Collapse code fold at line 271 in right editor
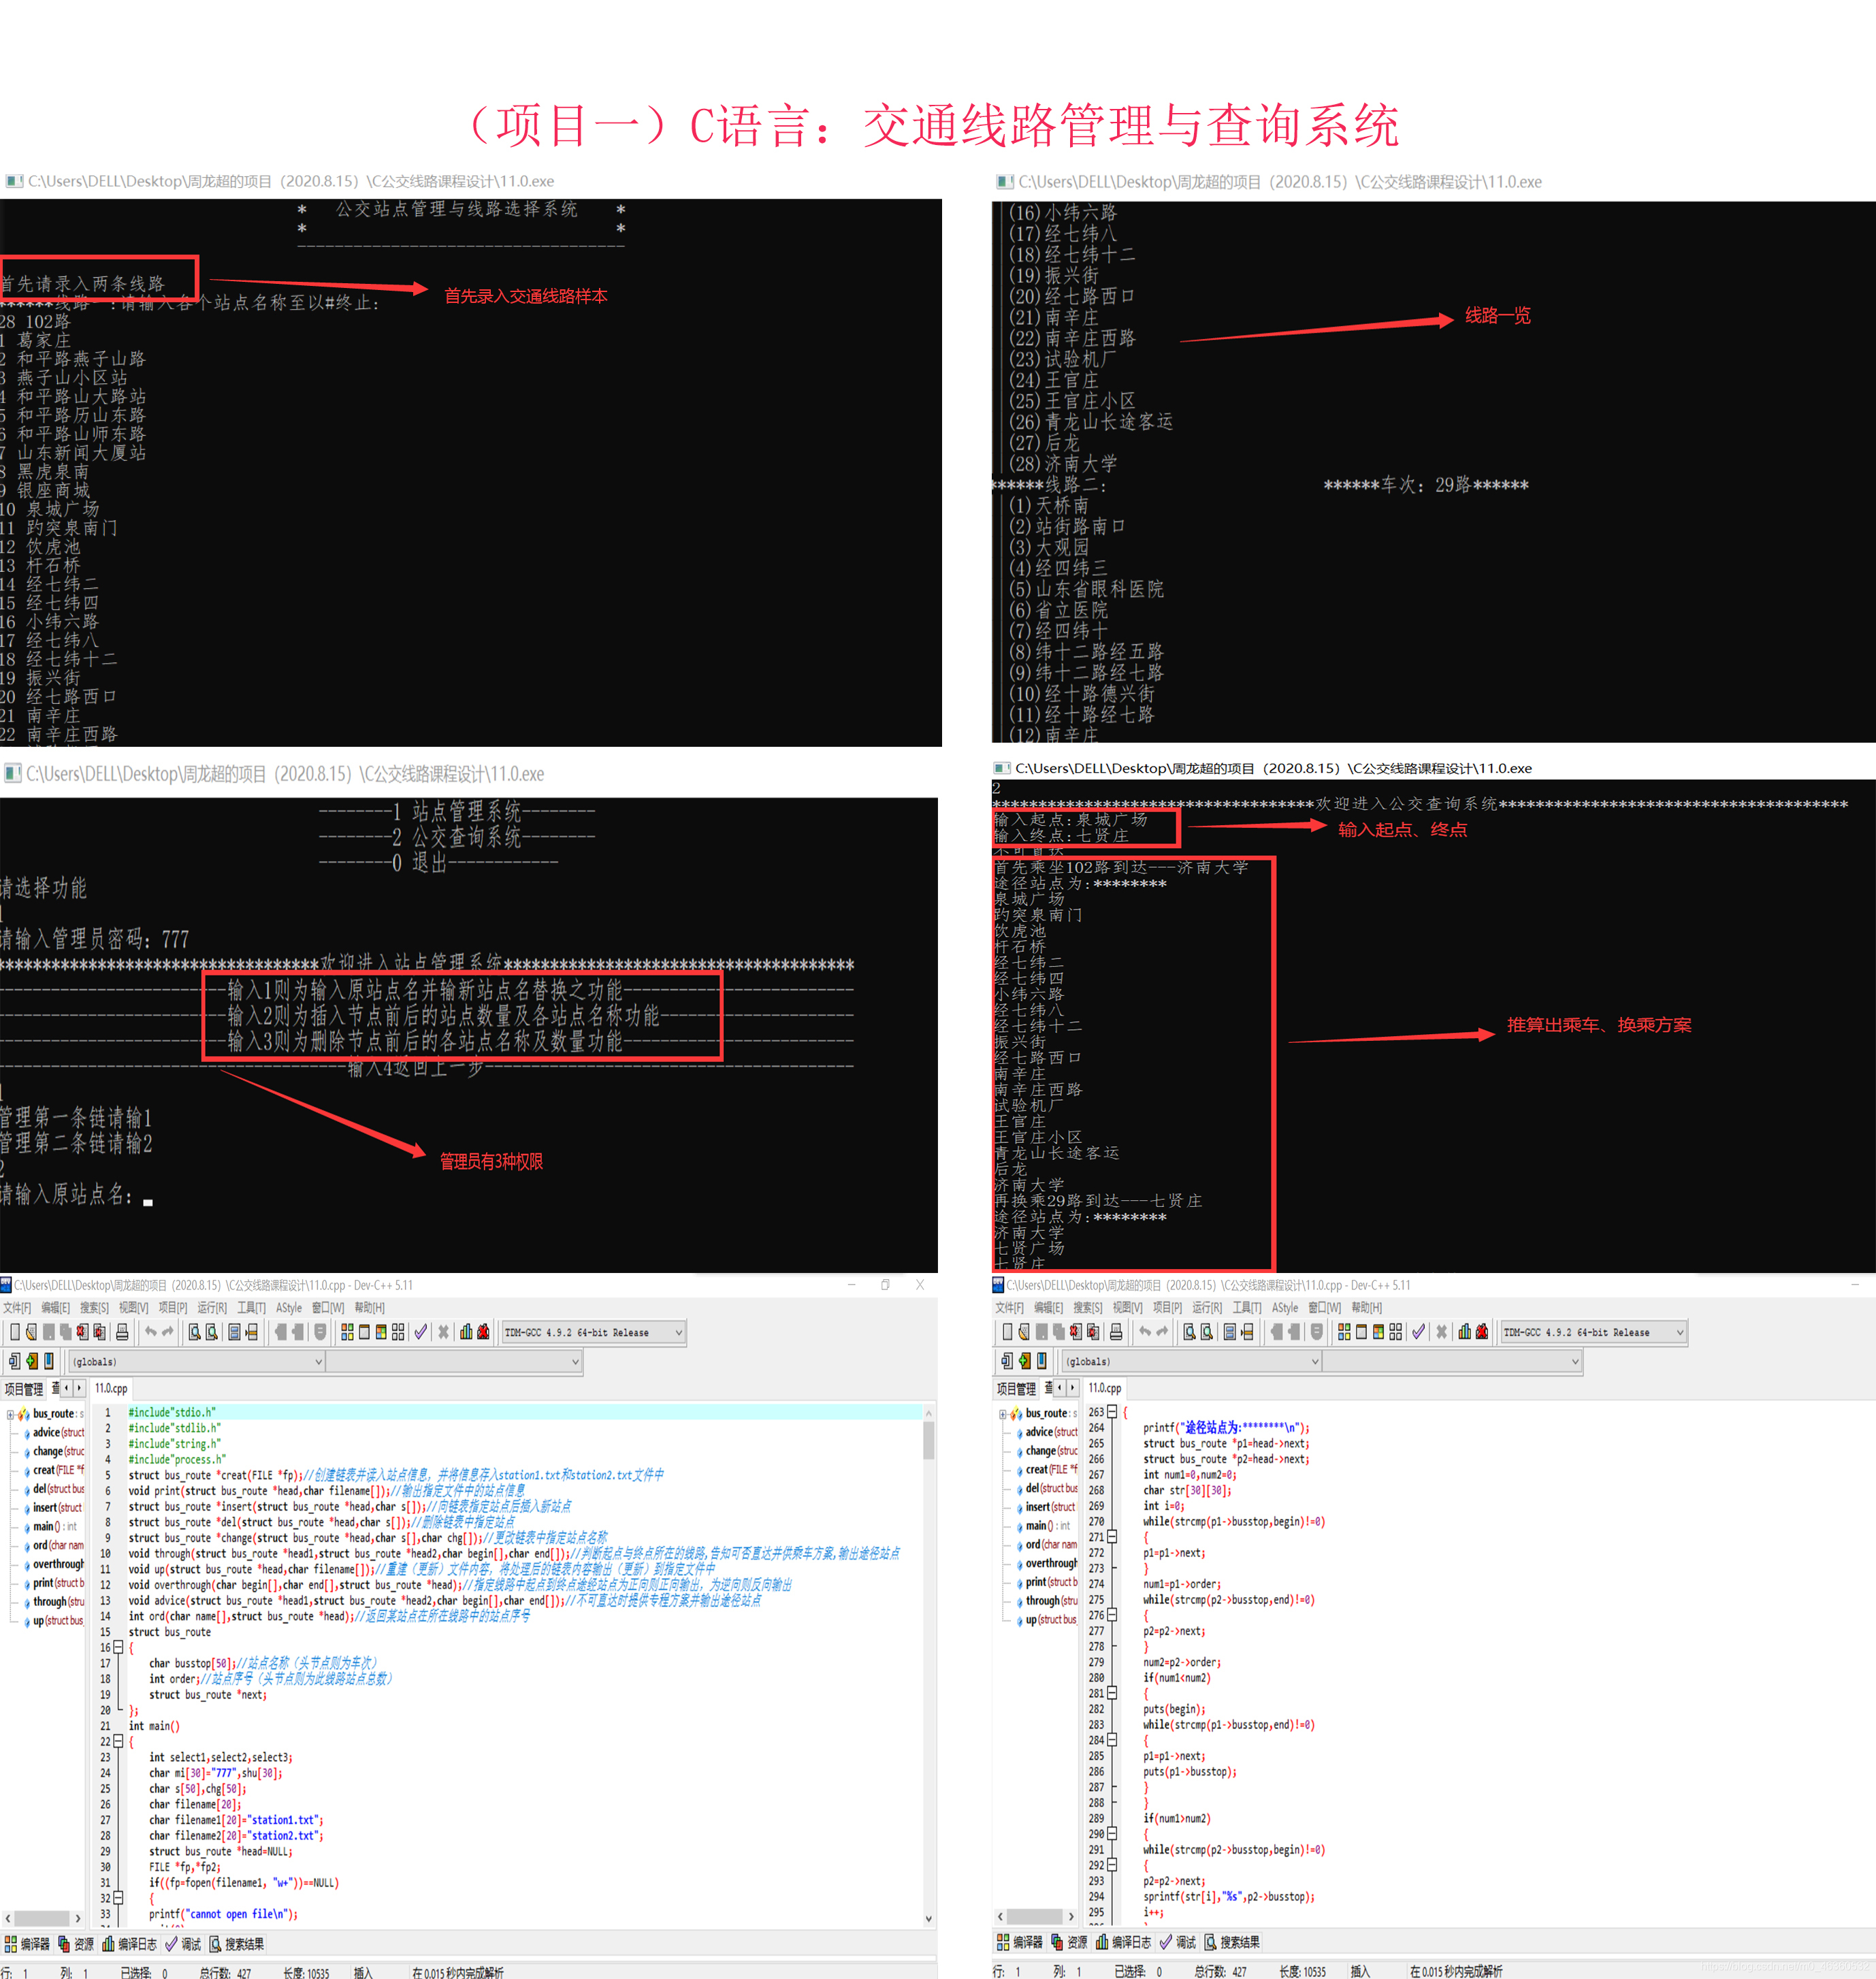Screen dimensions: 1876x1979 coord(1112,1537)
